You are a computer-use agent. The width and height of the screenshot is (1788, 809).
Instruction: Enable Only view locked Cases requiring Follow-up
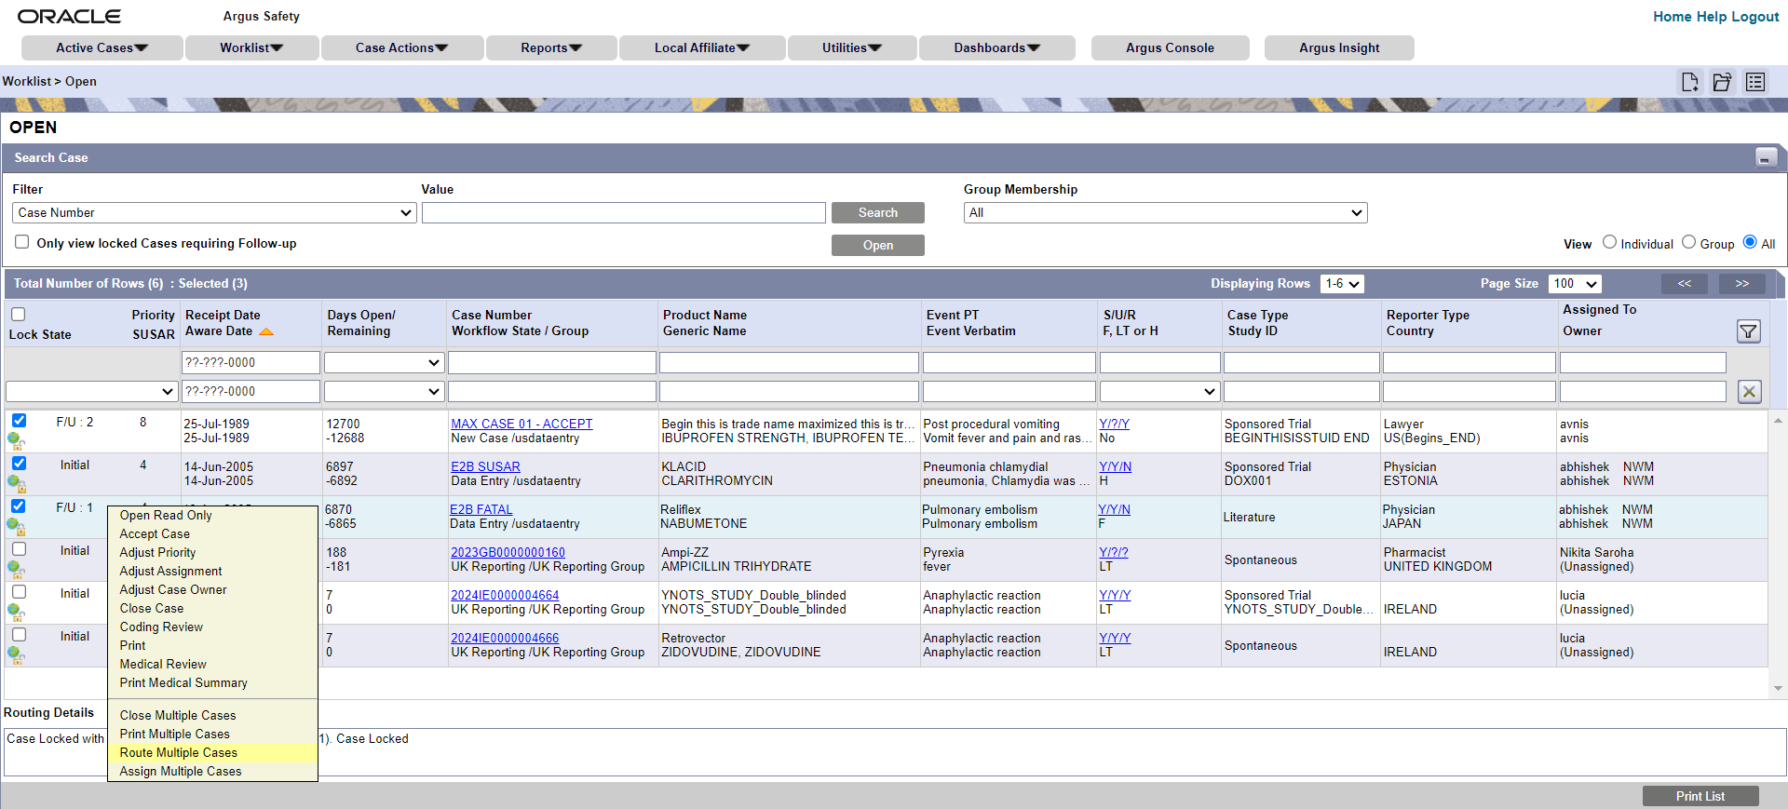click(x=22, y=242)
